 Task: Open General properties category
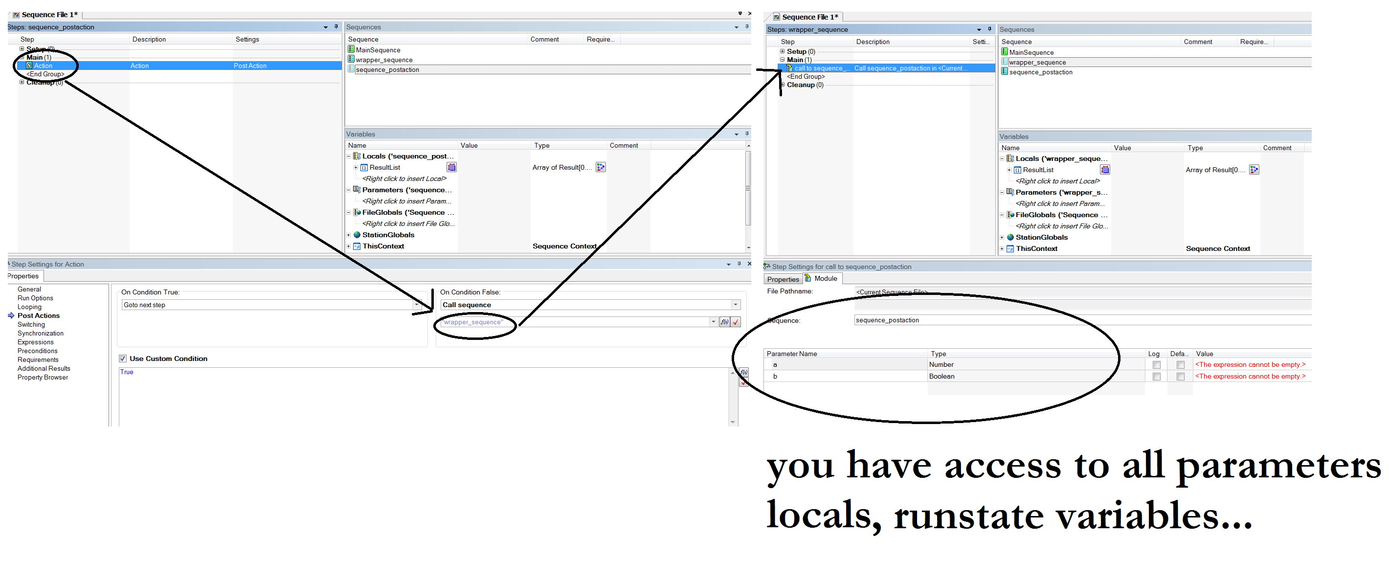click(x=29, y=289)
